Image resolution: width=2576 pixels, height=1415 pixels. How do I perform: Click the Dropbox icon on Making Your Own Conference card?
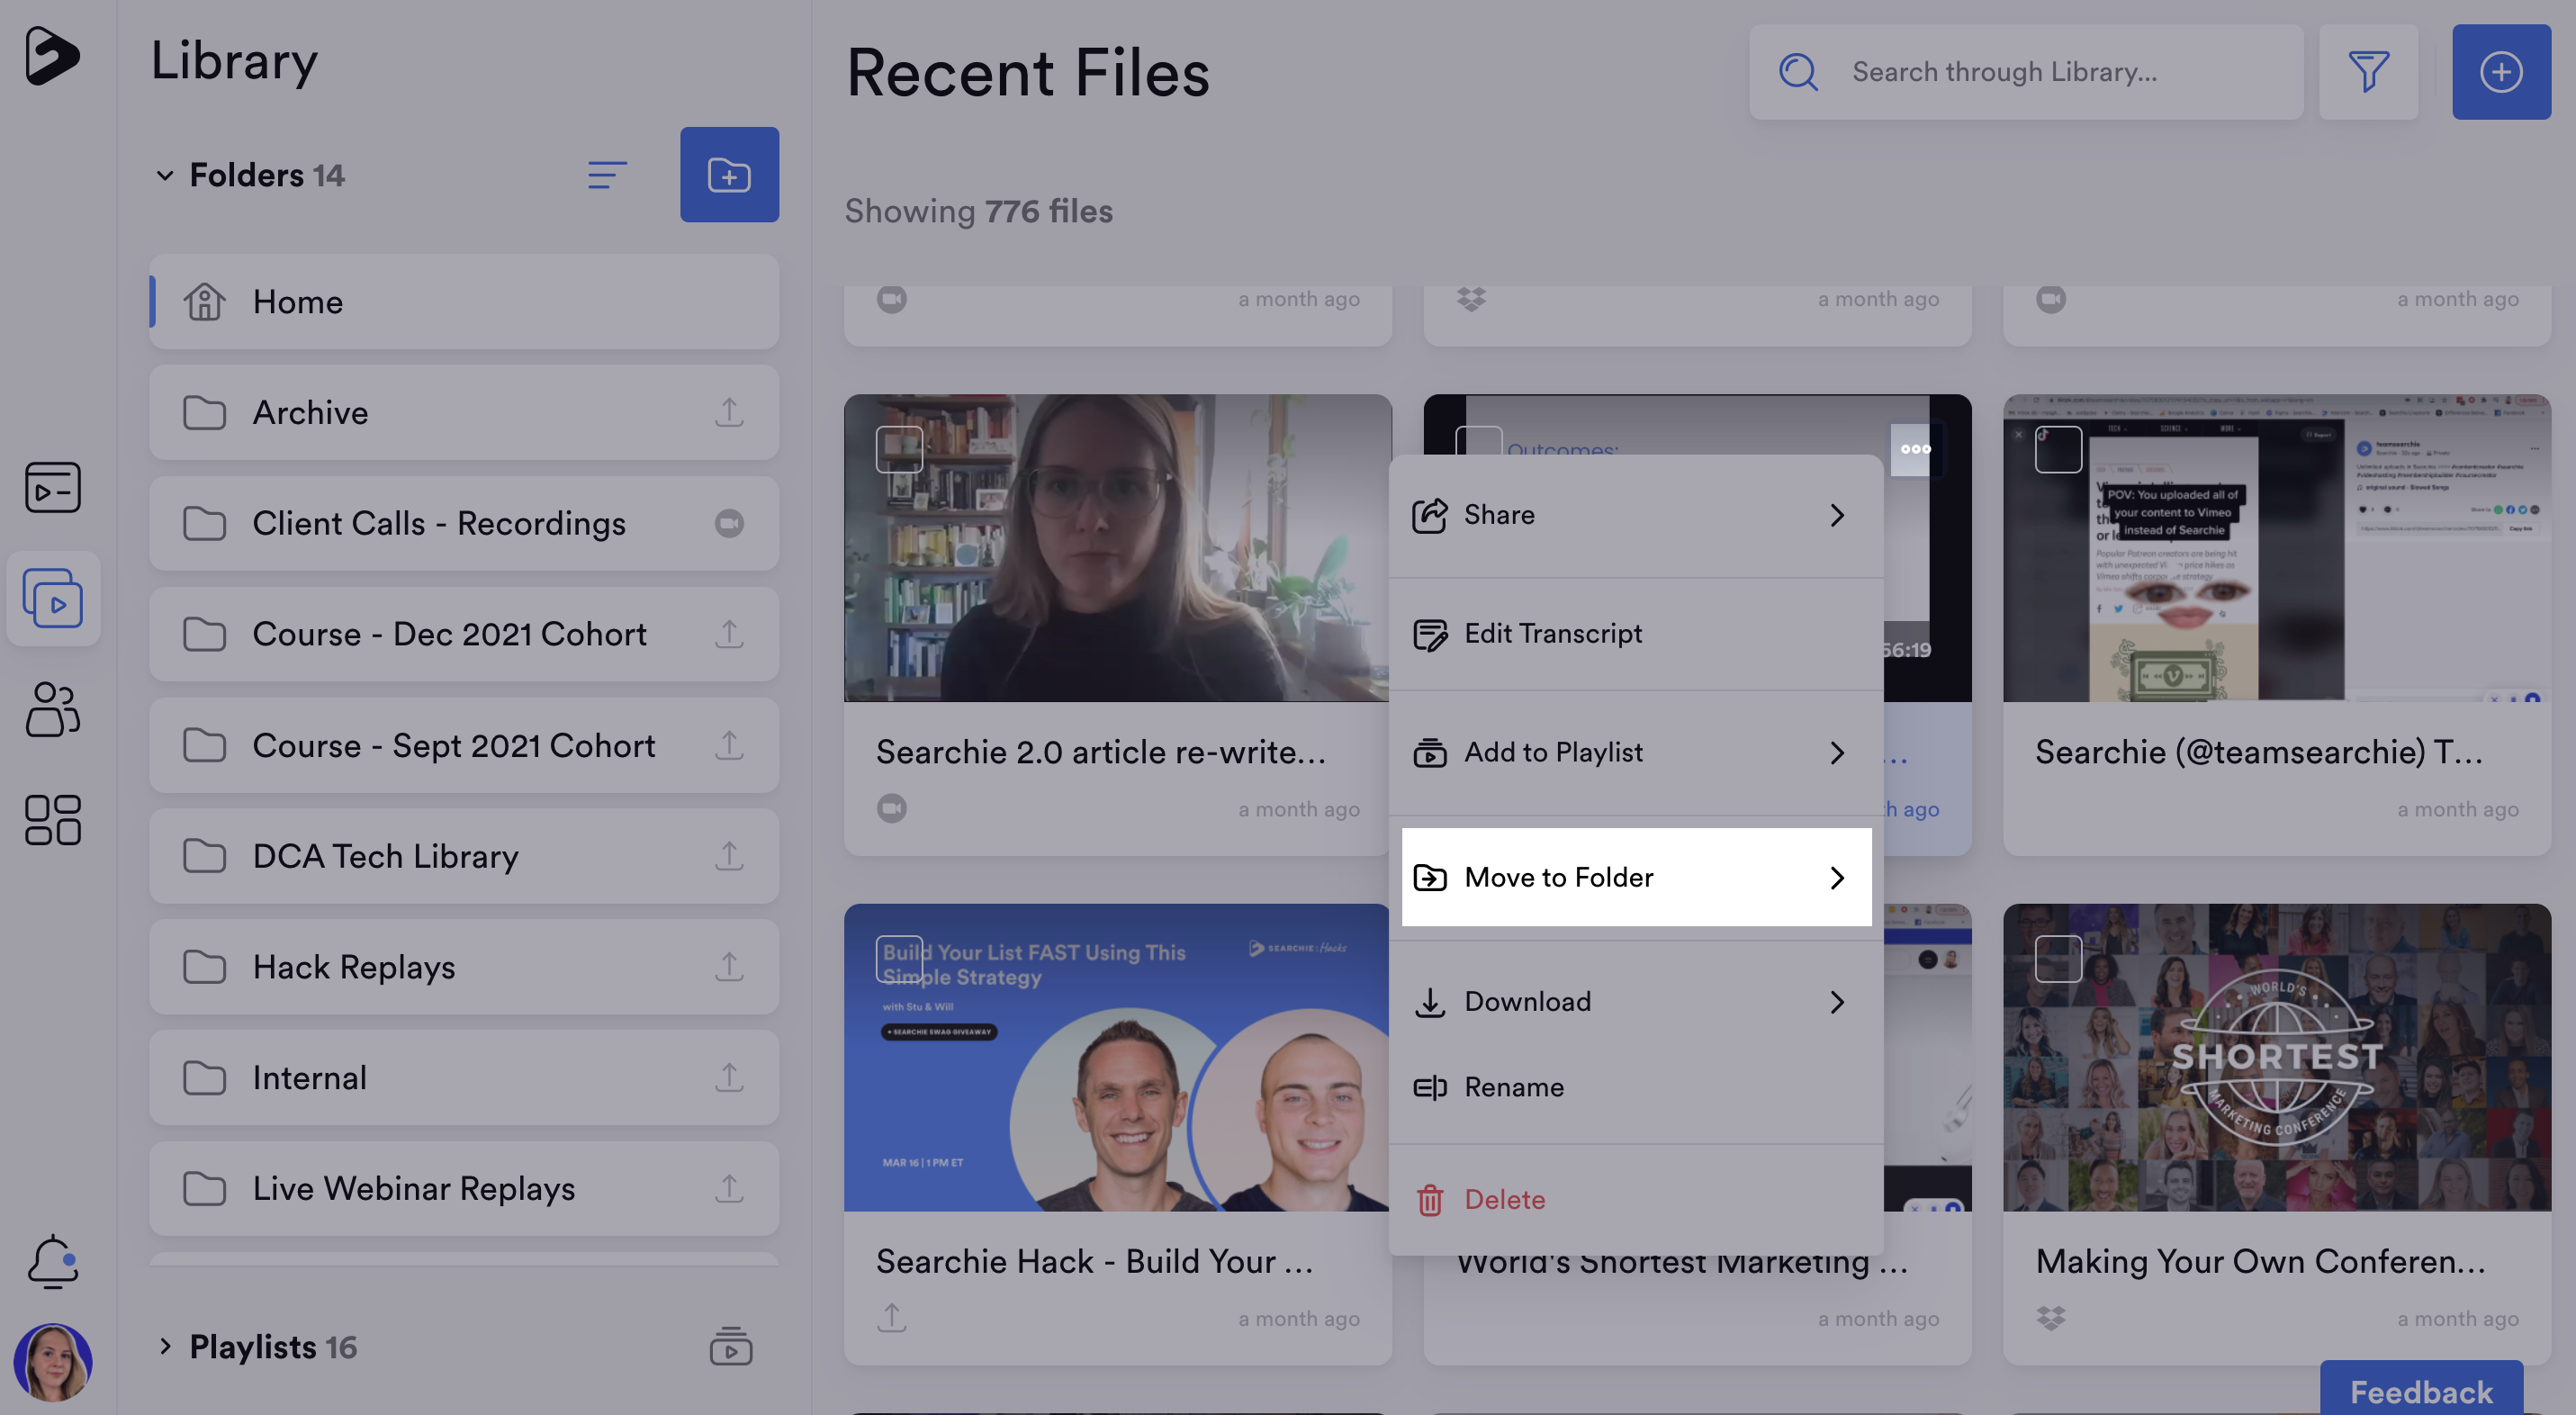(2050, 1318)
